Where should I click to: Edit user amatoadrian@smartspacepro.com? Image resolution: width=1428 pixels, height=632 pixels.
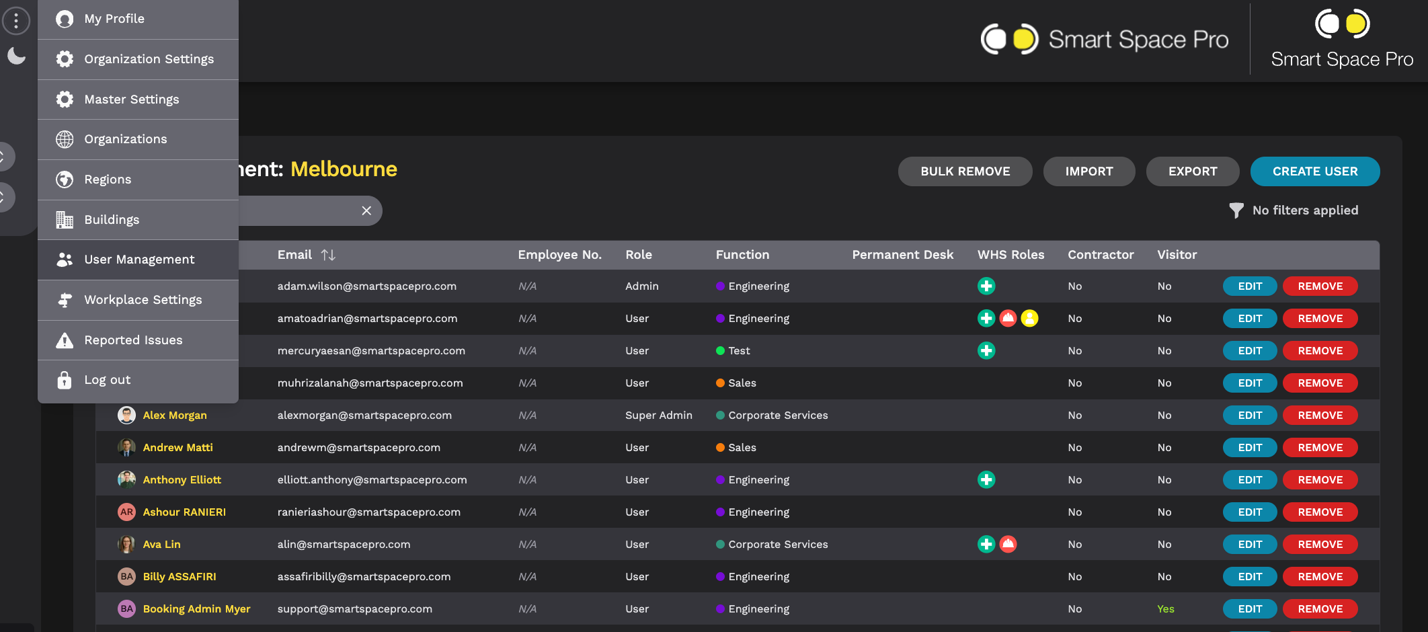(x=1250, y=319)
